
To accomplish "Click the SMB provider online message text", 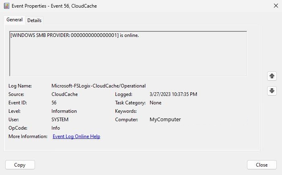I will (x=74, y=35).
